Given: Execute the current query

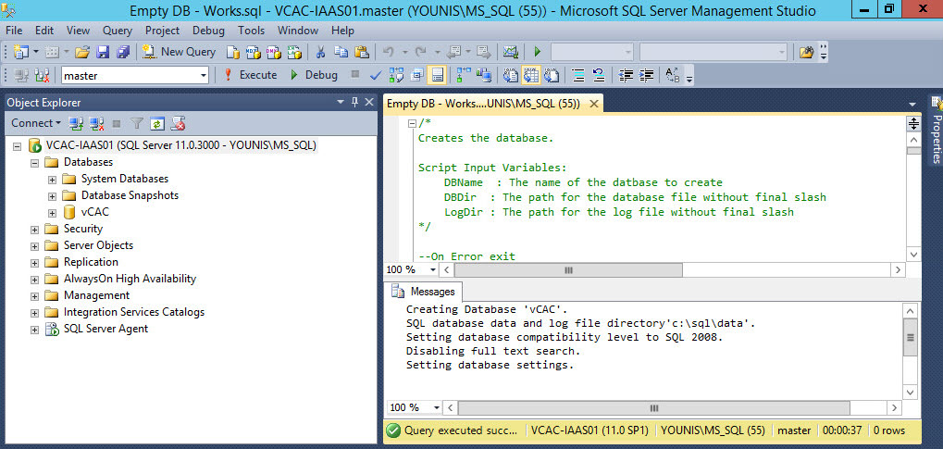Looking at the screenshot, I should (x=250, y=75).
